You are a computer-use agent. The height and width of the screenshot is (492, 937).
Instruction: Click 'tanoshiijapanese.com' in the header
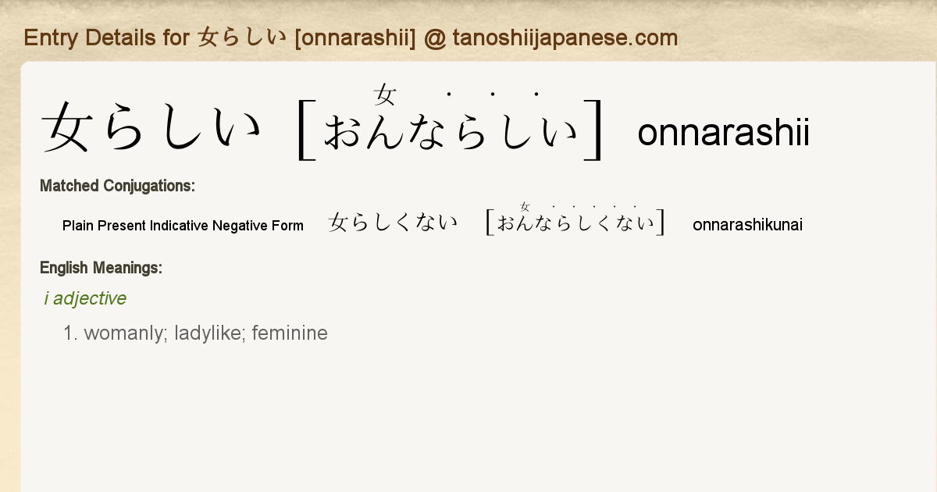(x=565, y=37)
